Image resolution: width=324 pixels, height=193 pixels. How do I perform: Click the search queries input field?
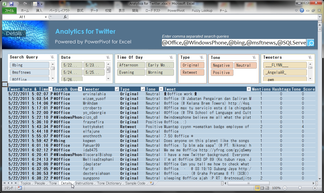click(234, 43)
